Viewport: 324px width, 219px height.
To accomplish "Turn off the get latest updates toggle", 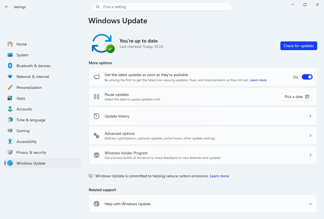I will coord(307,77).
